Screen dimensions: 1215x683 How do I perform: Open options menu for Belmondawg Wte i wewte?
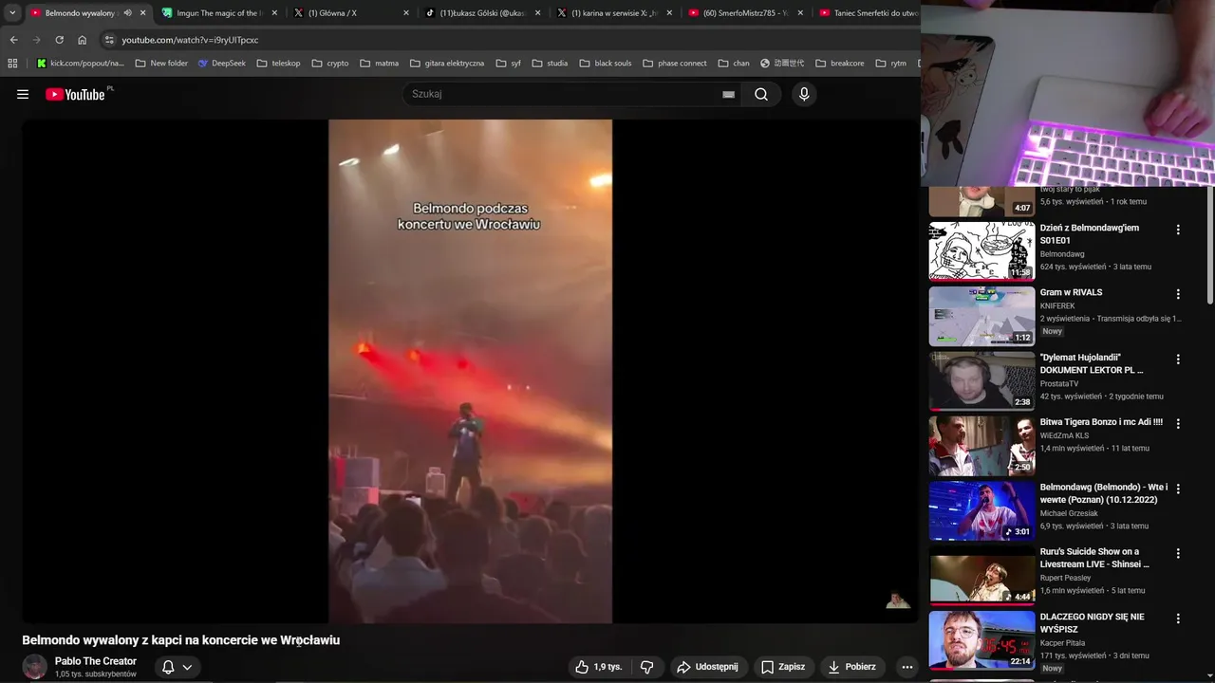tap(1178, 489)
